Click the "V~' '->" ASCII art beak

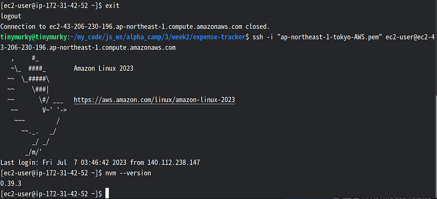click(54, 110)
